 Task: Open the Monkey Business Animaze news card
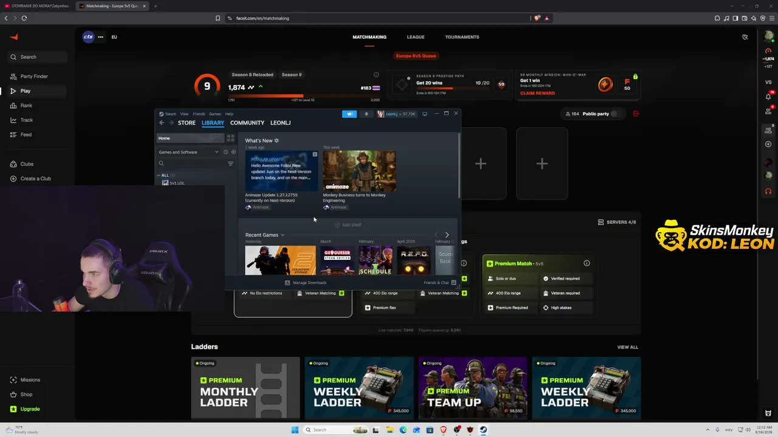click(359, 180)
